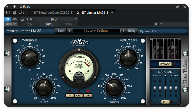Expand the arrow next to the gear
The height and width of the screenshot is (111, 193).
[x=161, y=24]
